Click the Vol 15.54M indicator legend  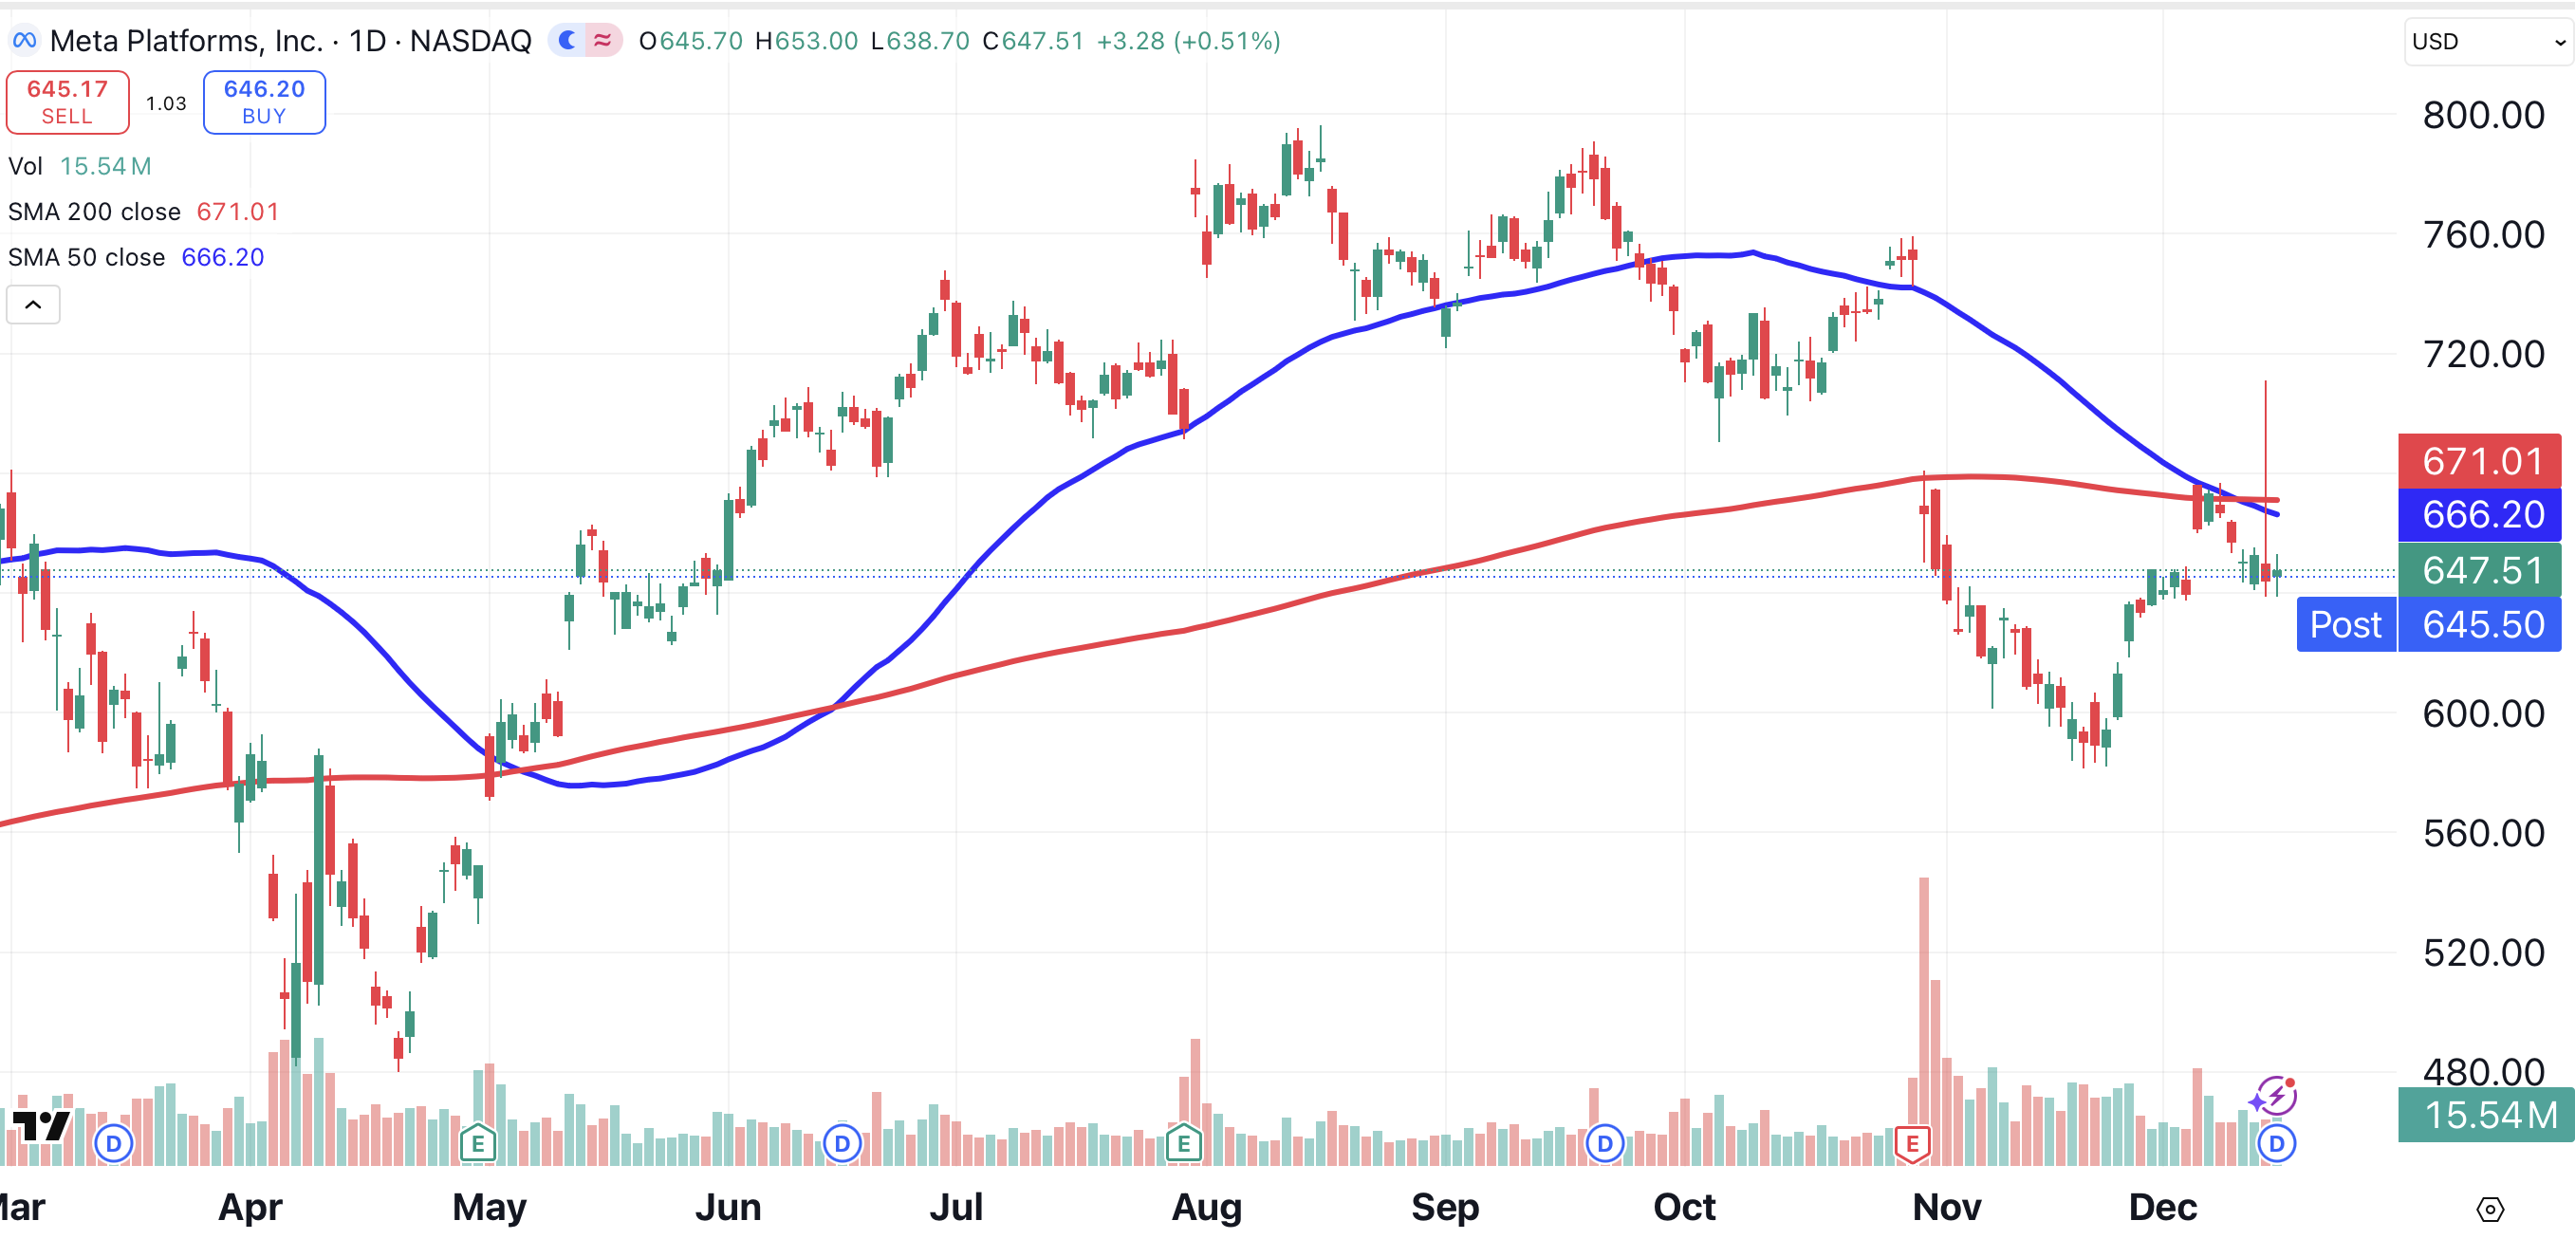pyautogui.click(x=80, y=166)
